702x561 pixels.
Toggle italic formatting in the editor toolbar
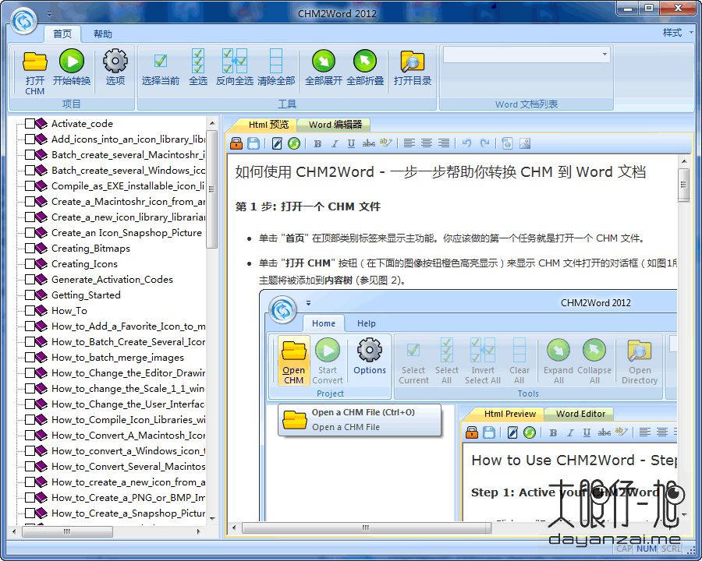(x=335, y=143)
